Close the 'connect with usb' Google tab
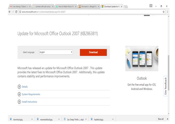This screenshot has height=124, width=175. click(53, 7)
